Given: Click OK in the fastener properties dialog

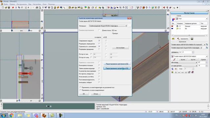Looking at the screenshot, I should tap(84, 94).
